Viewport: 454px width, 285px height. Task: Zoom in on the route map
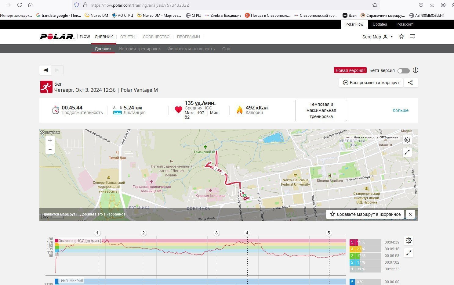tap(50, 140)
